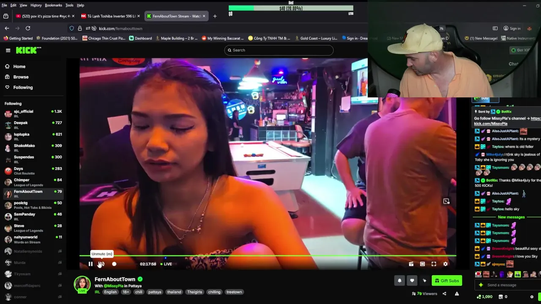Viewport: 541px width, 304px height.
Task: Click the Gift Subs button
Action: 447,280
